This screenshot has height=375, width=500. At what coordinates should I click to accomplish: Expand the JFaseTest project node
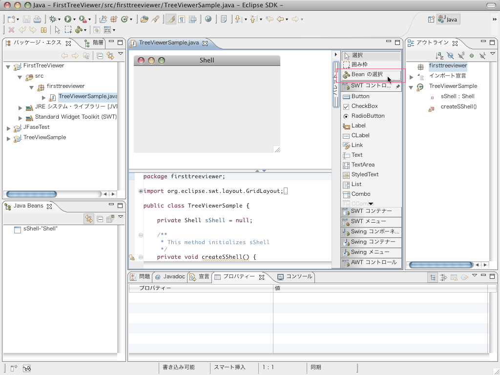8,128
